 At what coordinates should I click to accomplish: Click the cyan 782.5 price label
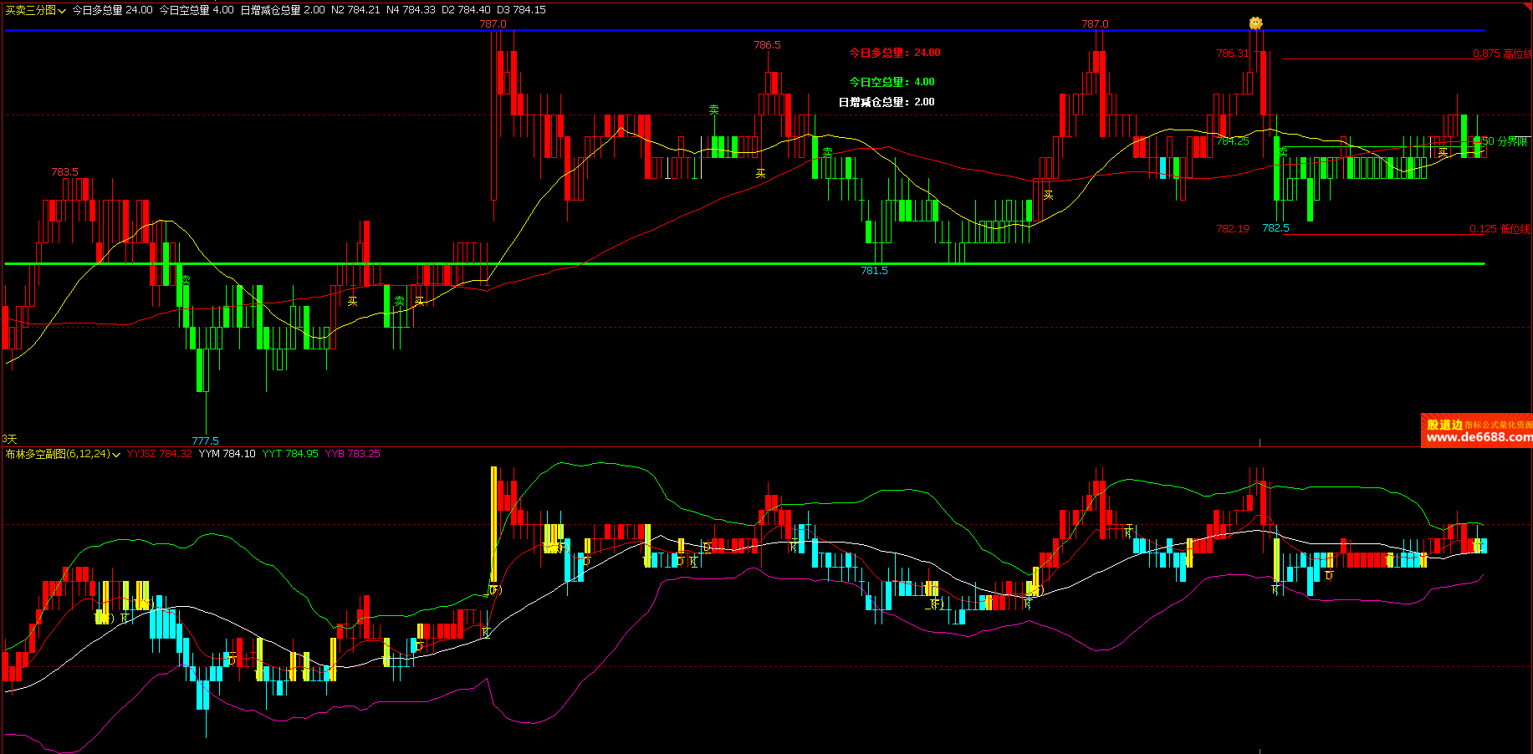click(1275, 228)
